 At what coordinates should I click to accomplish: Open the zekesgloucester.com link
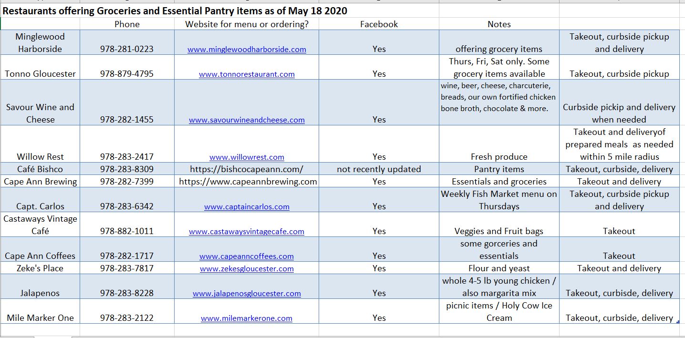247,268
